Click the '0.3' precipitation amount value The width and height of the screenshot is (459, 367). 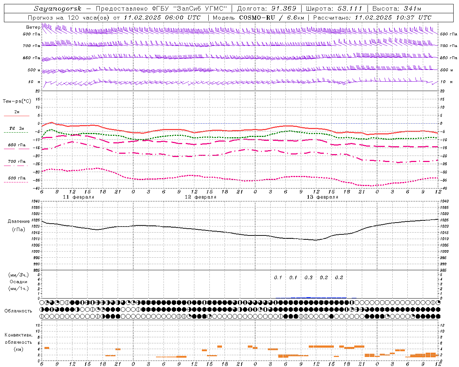(x=308, y=277)
